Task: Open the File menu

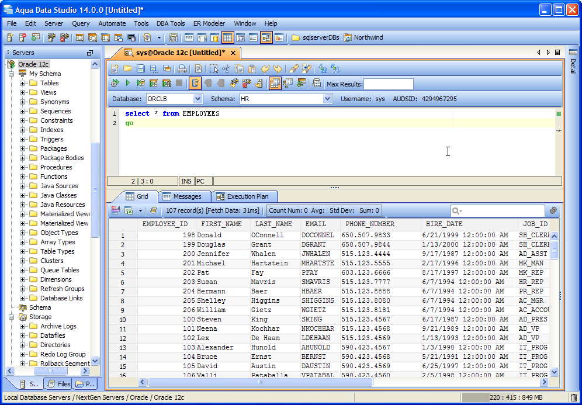Action: click(12, 23)
